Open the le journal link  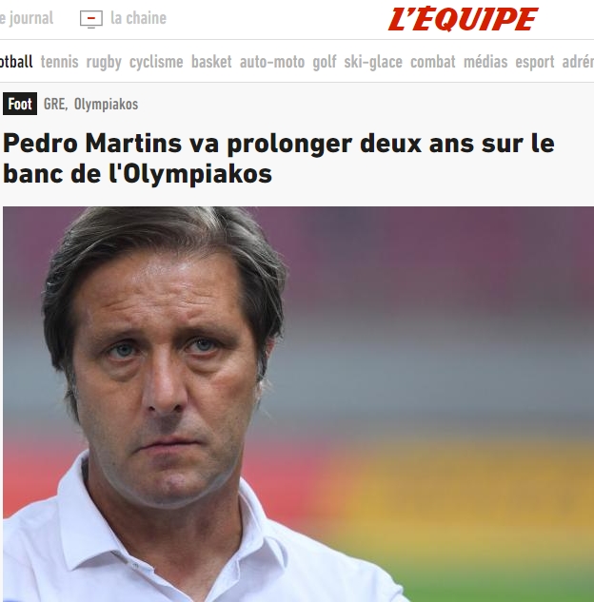pyautogui.click(x=27, y=18)
